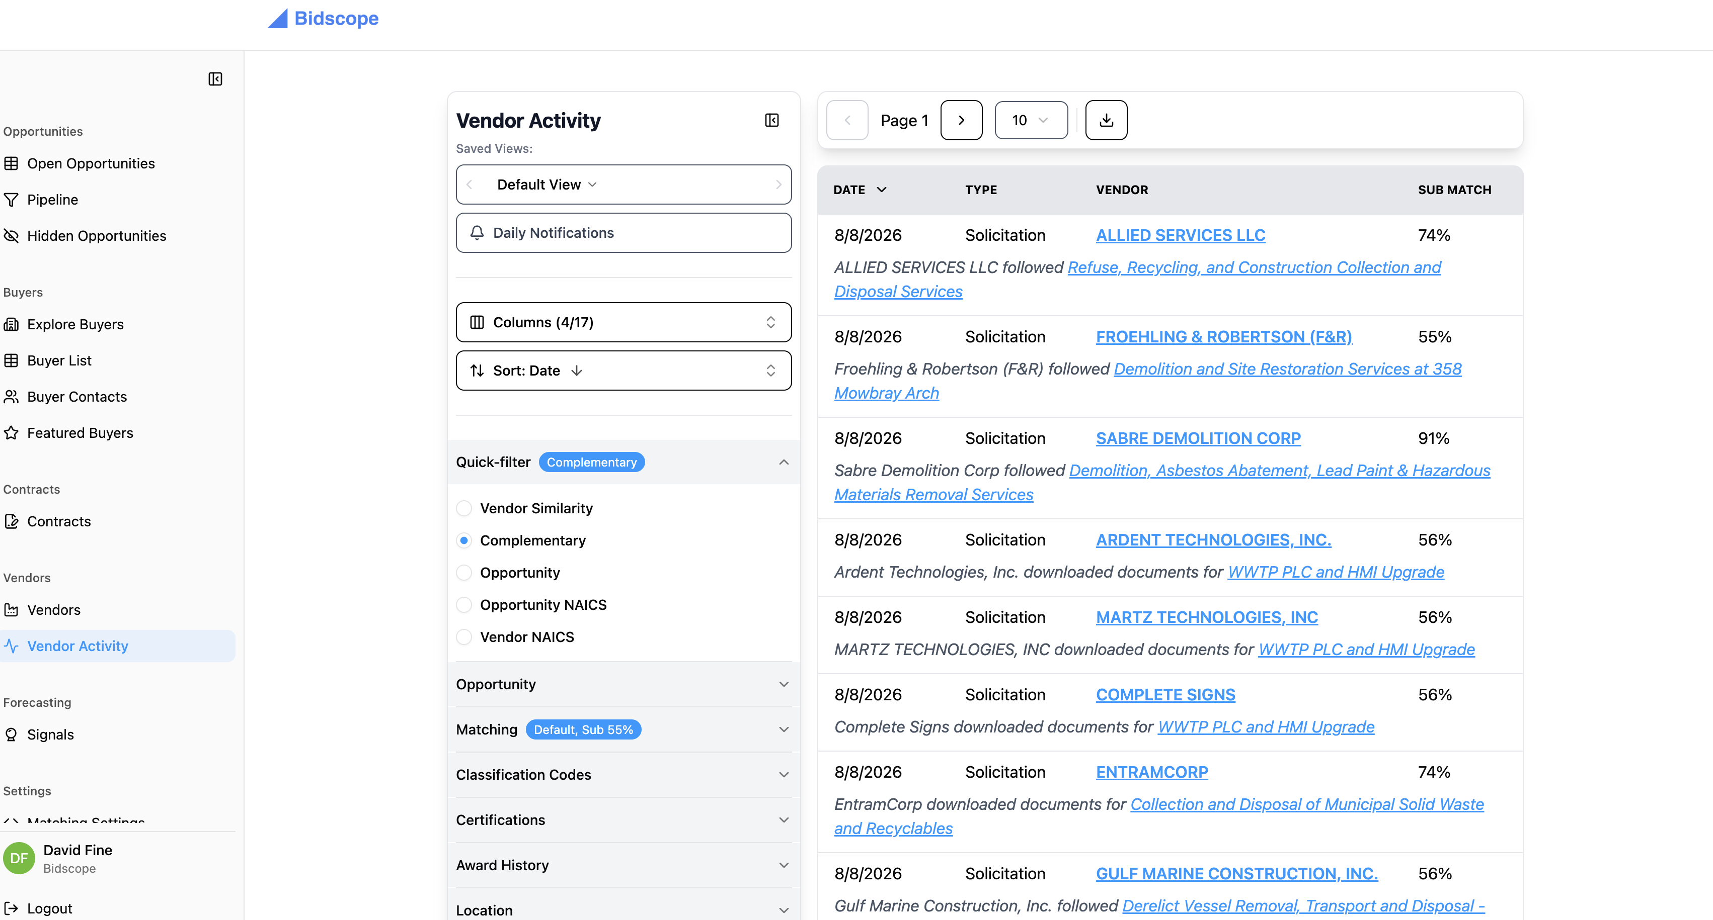
Task: Open the Columns (4/17) selector
Action: click(x=624, y=322)
